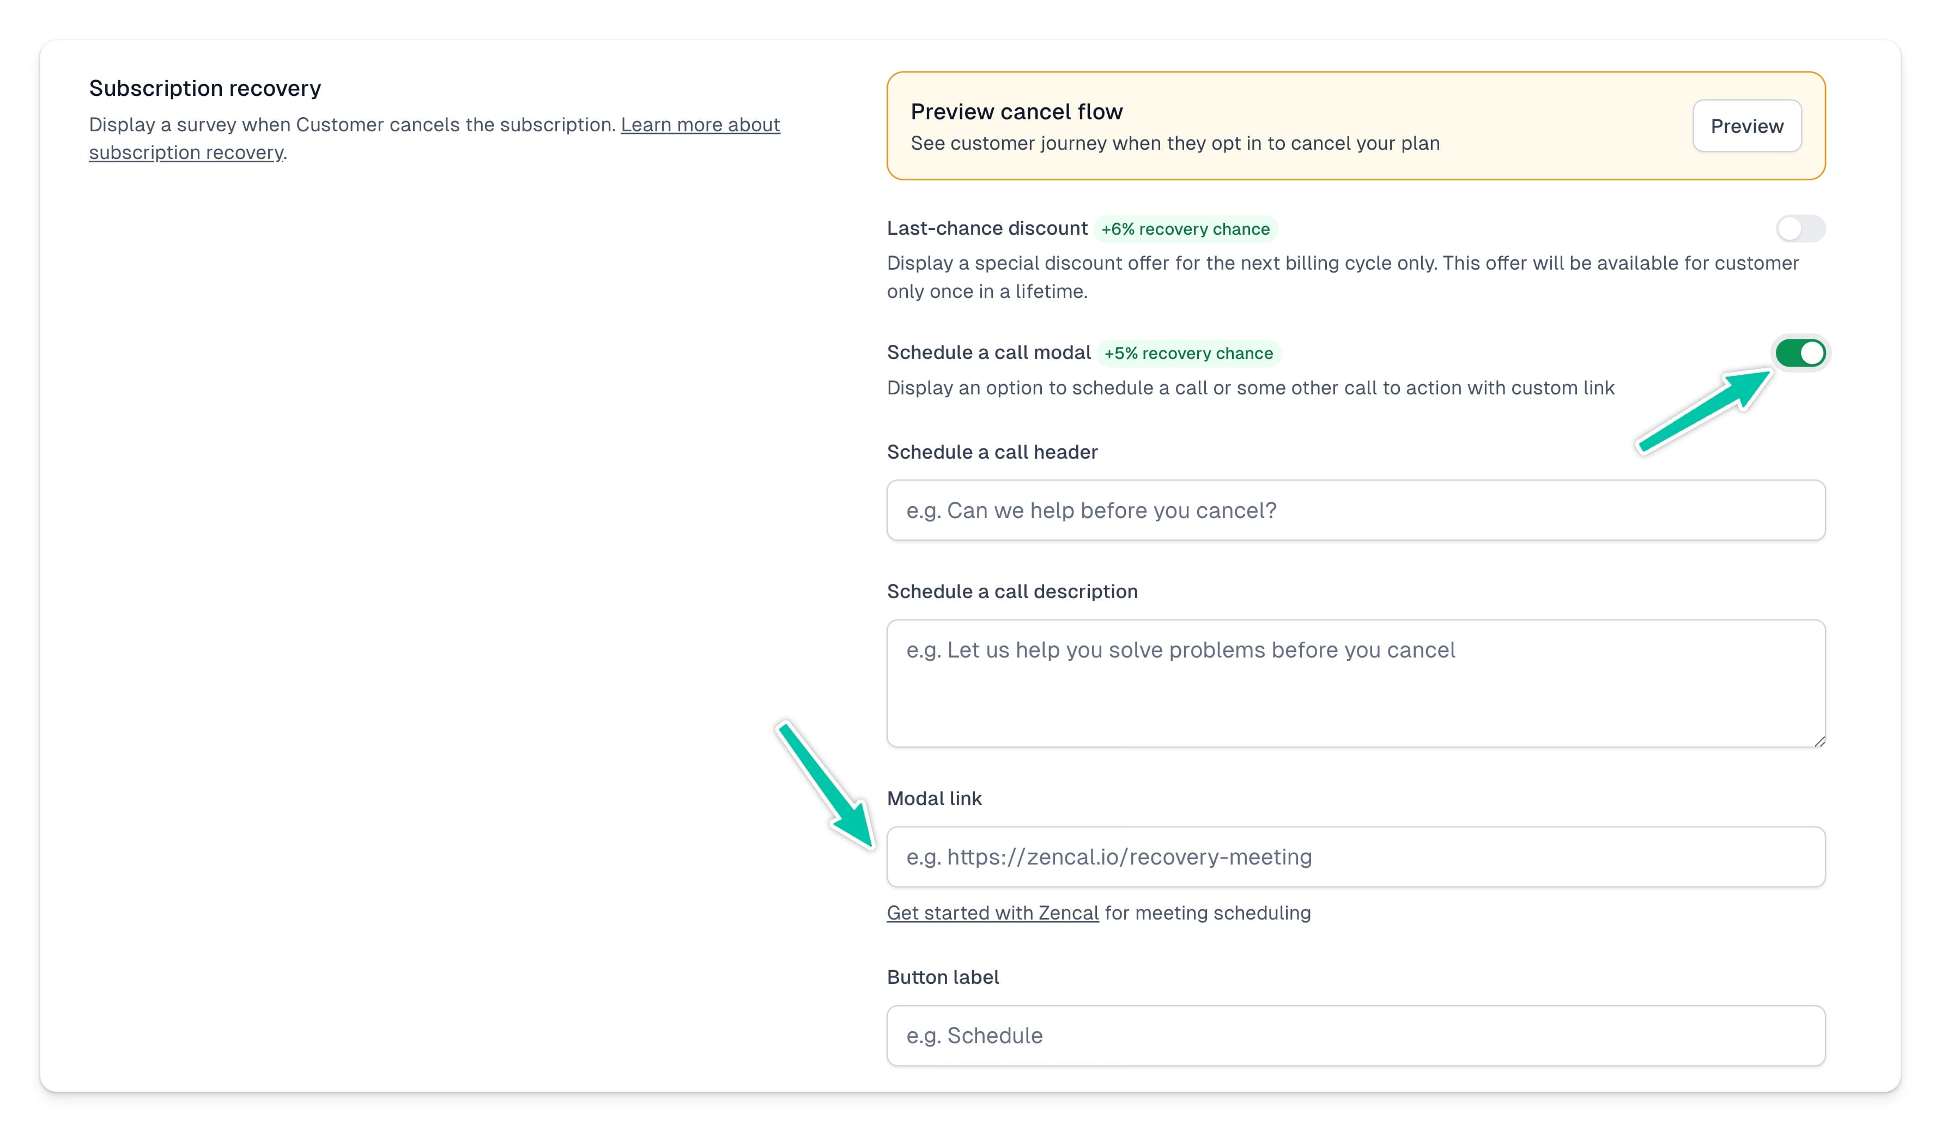Screen dimensions: 1941x1132
Task: Click the Subscription recovery heading
Action: (204, 88)
